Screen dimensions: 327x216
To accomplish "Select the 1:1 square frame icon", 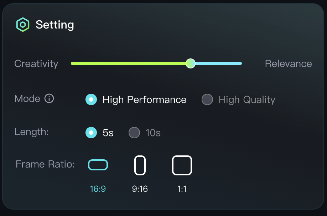I will [x=182, y=165].
